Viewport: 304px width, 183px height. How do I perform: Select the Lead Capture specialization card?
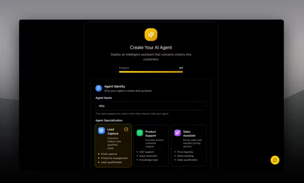[113, 146]
